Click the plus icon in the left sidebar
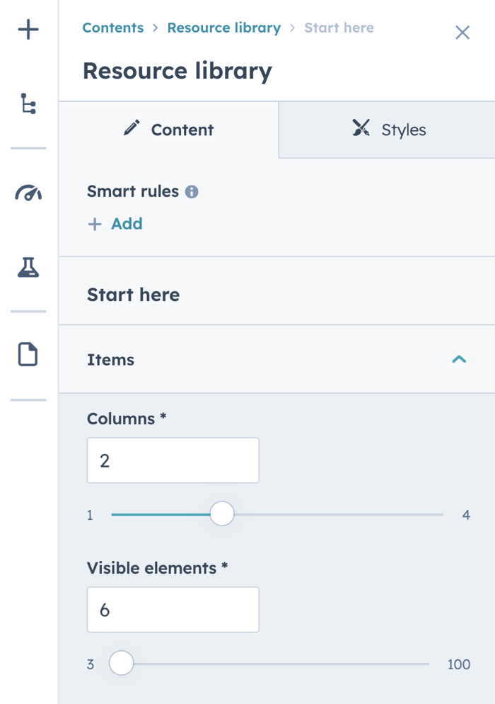 click(27, 30)
